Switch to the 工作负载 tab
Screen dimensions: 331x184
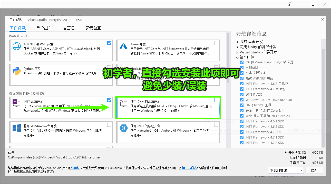[18, 28]
